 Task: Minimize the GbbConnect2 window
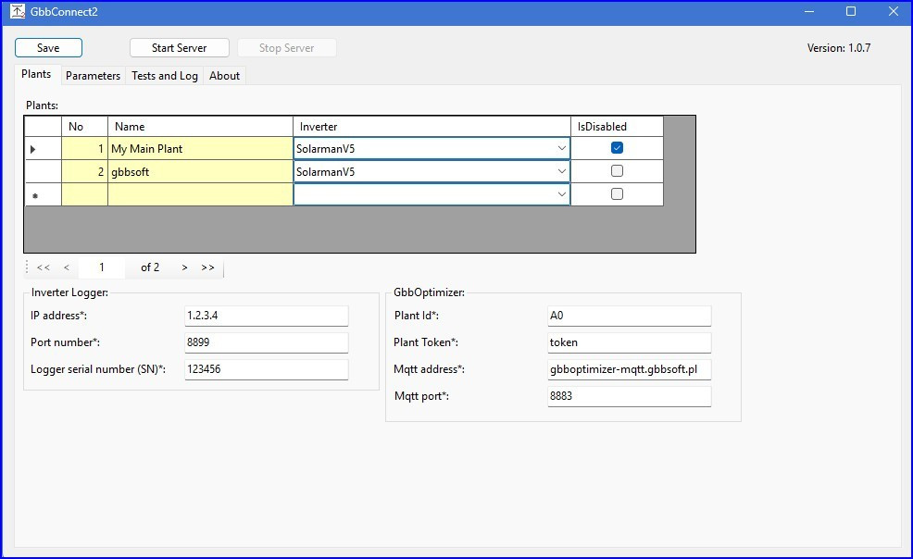808,12
